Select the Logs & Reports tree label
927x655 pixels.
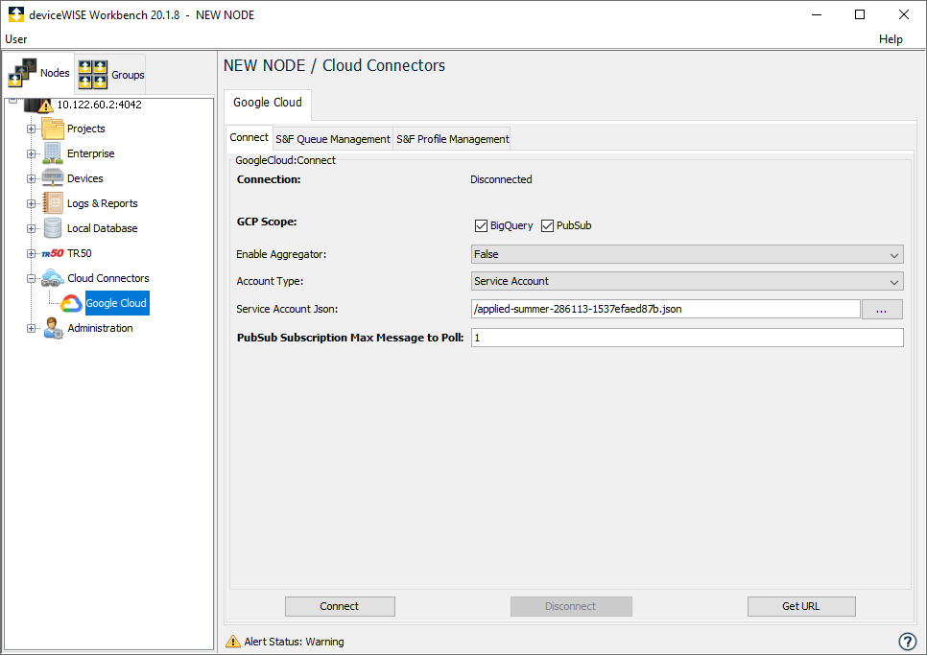[x=103, y=203]
